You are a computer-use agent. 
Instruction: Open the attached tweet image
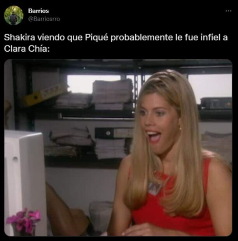[118, 148]
